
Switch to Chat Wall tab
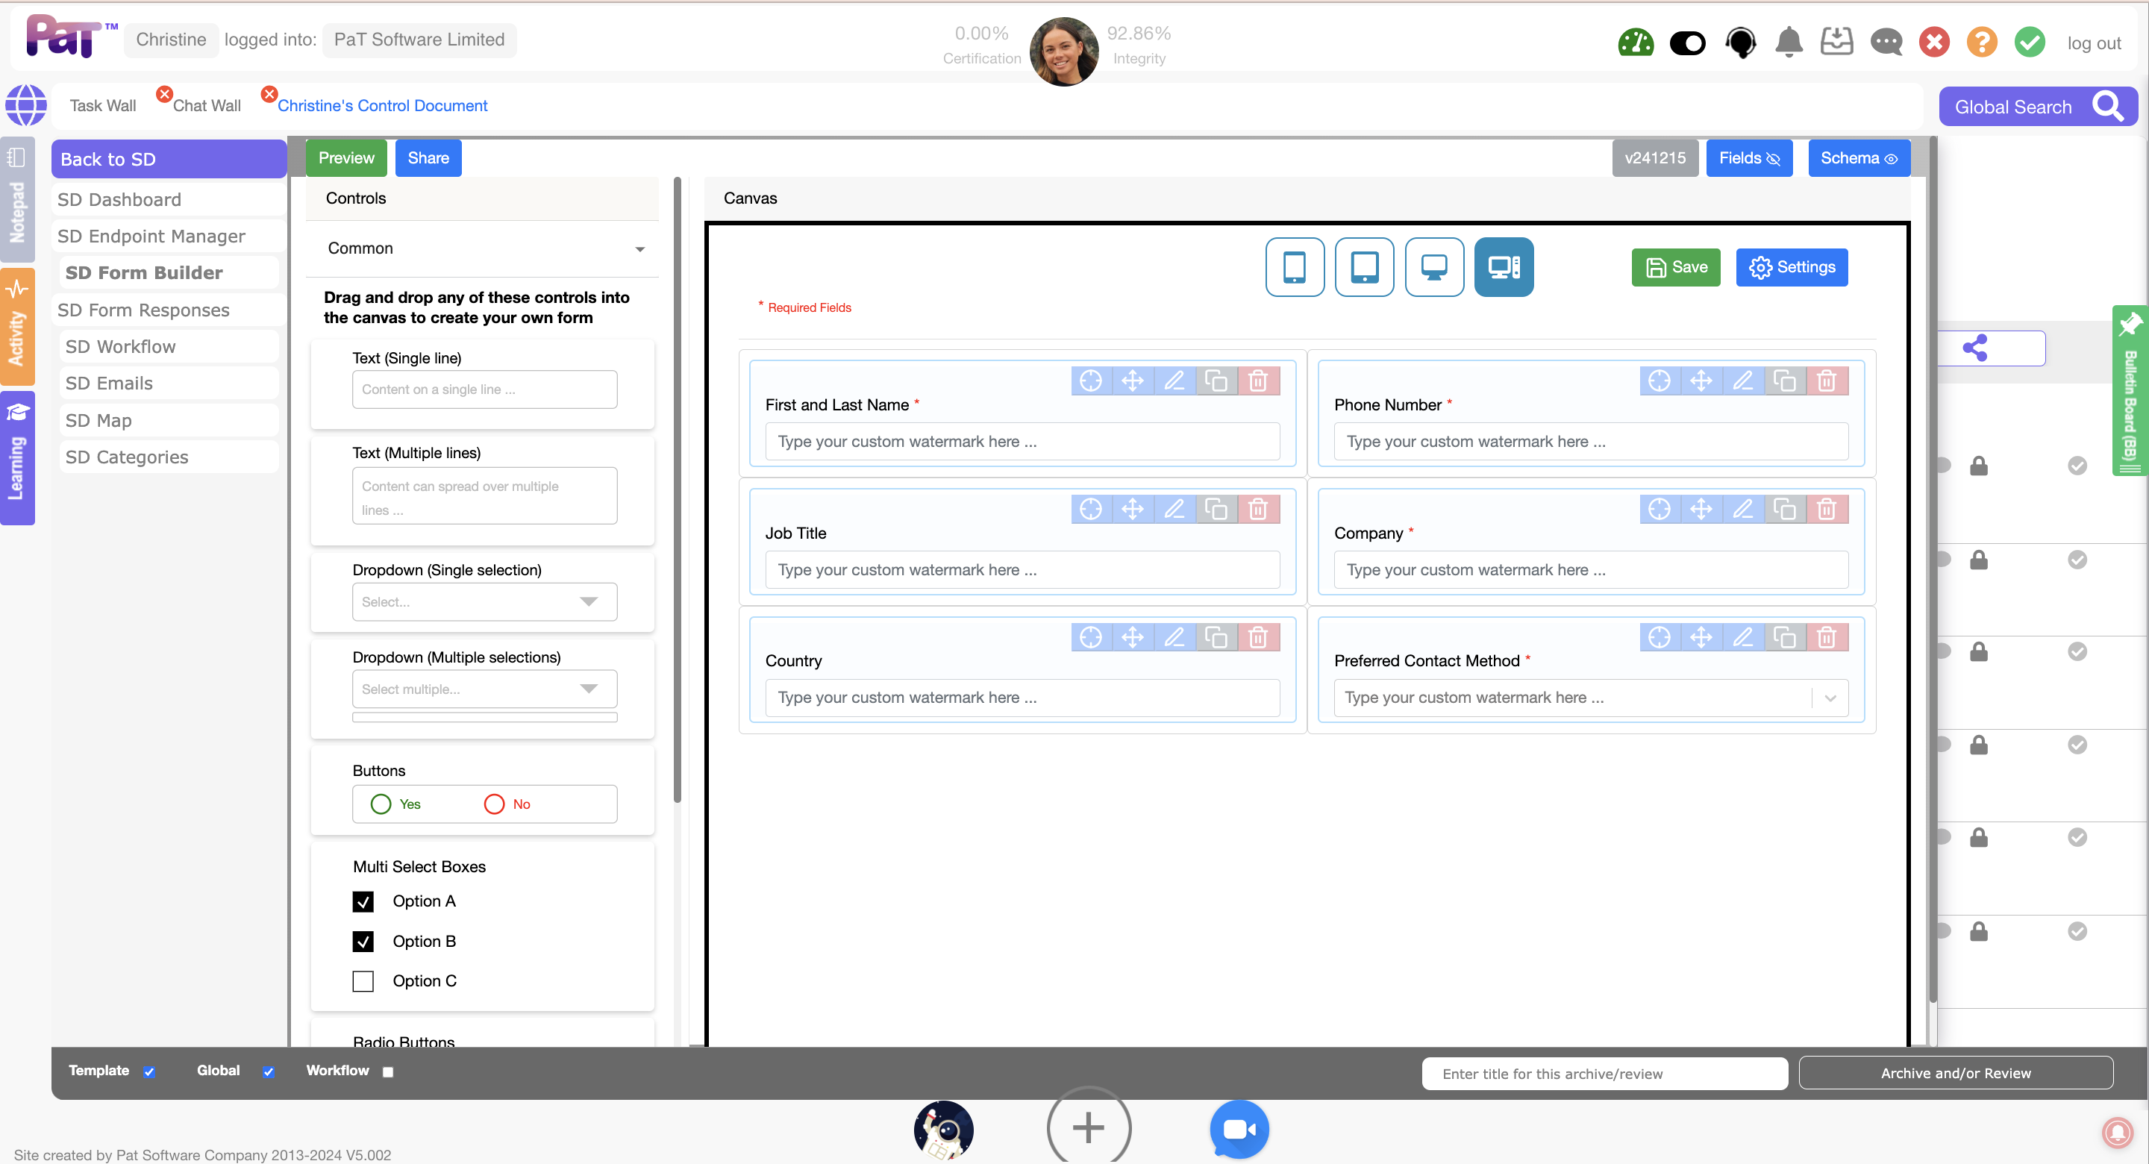[206, 106]
